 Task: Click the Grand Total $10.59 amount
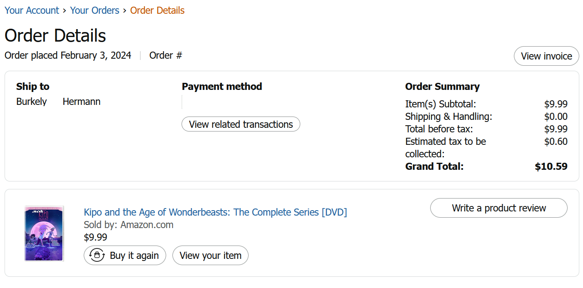[x=551, y=166]
